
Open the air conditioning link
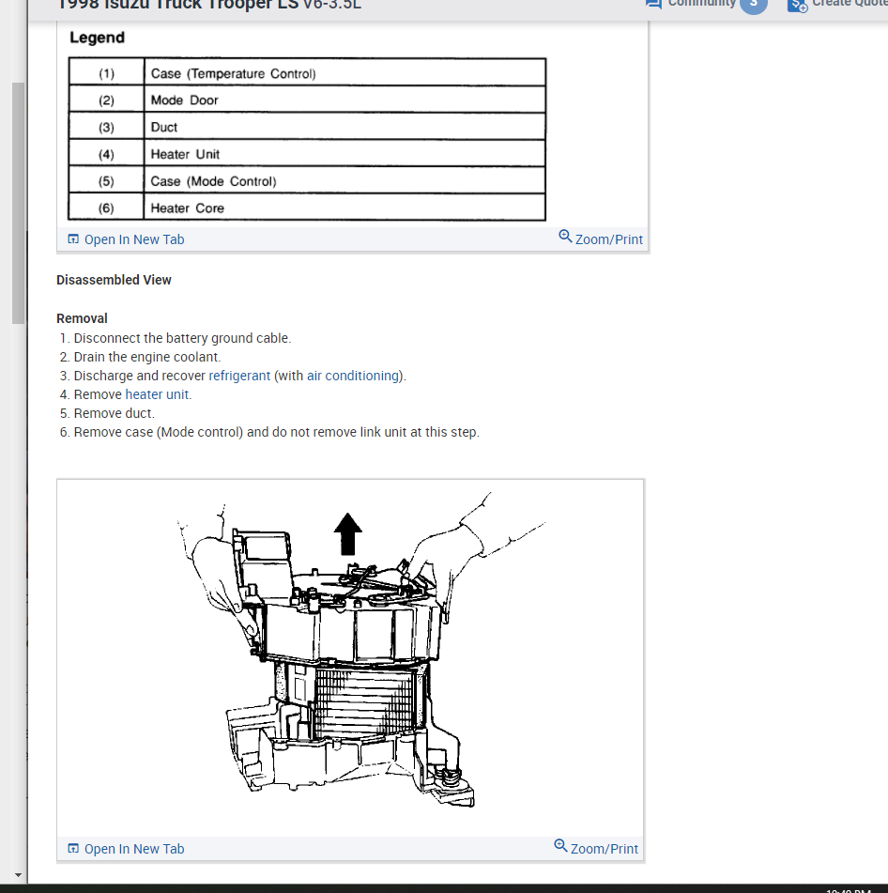pos(353,376)
